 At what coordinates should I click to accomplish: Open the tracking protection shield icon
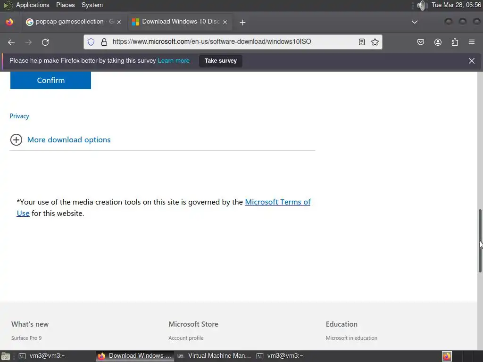[91, 42]
